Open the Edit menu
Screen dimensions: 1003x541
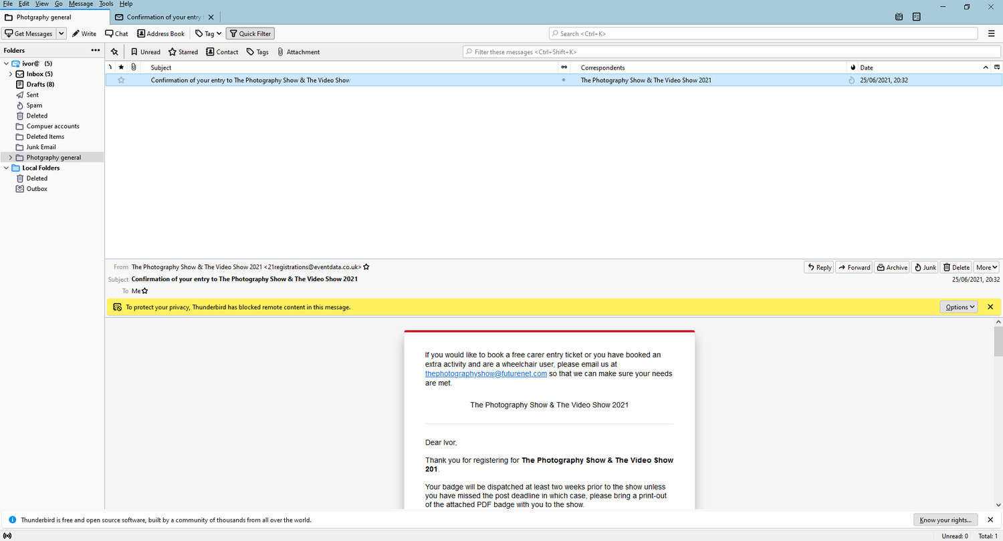[x=24, y=4]
